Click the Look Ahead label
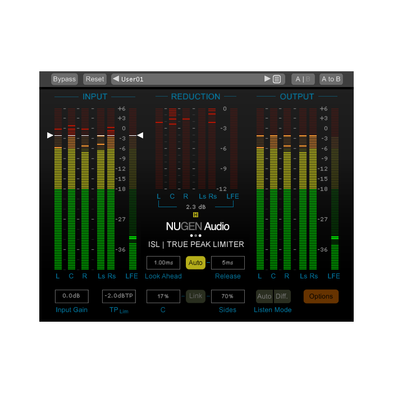Viewport: 393px width, 393px height. tap(163, 276)
